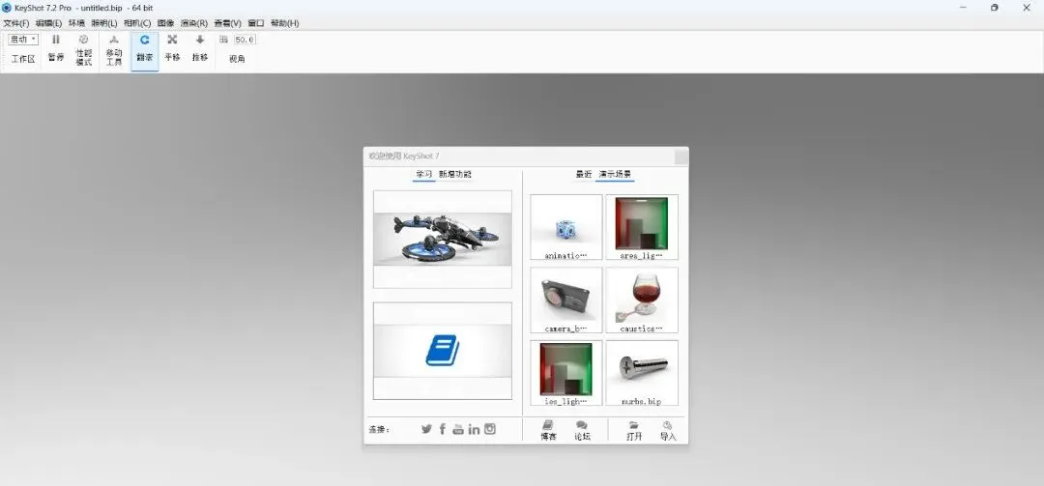Switch to the 新增功能 tab
1044x486 pixels.
click(x=454, y=175)
